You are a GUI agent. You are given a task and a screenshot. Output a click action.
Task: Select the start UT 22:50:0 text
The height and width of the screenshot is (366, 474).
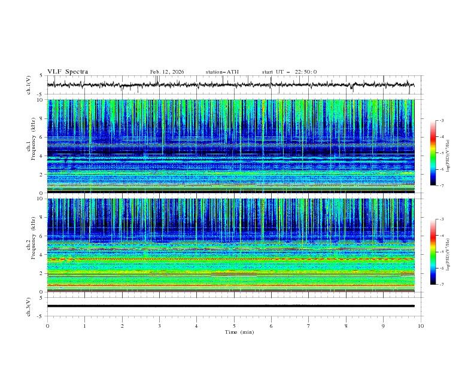click(289, 72)
